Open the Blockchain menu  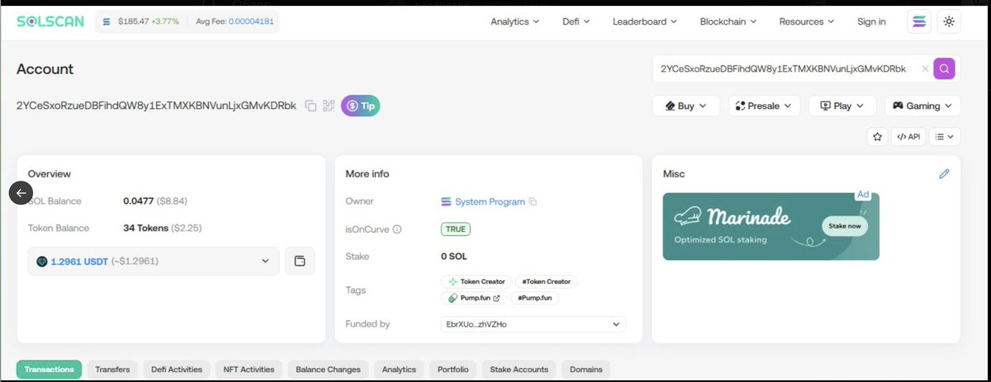point(728,21)
